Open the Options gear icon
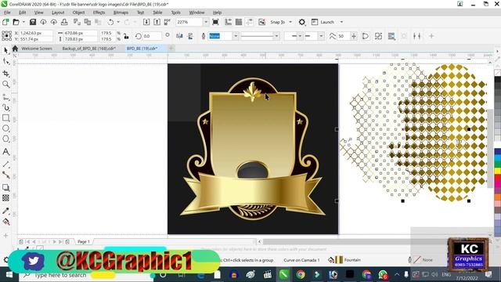Screen dimensions: 501x282 click(301, 22)
